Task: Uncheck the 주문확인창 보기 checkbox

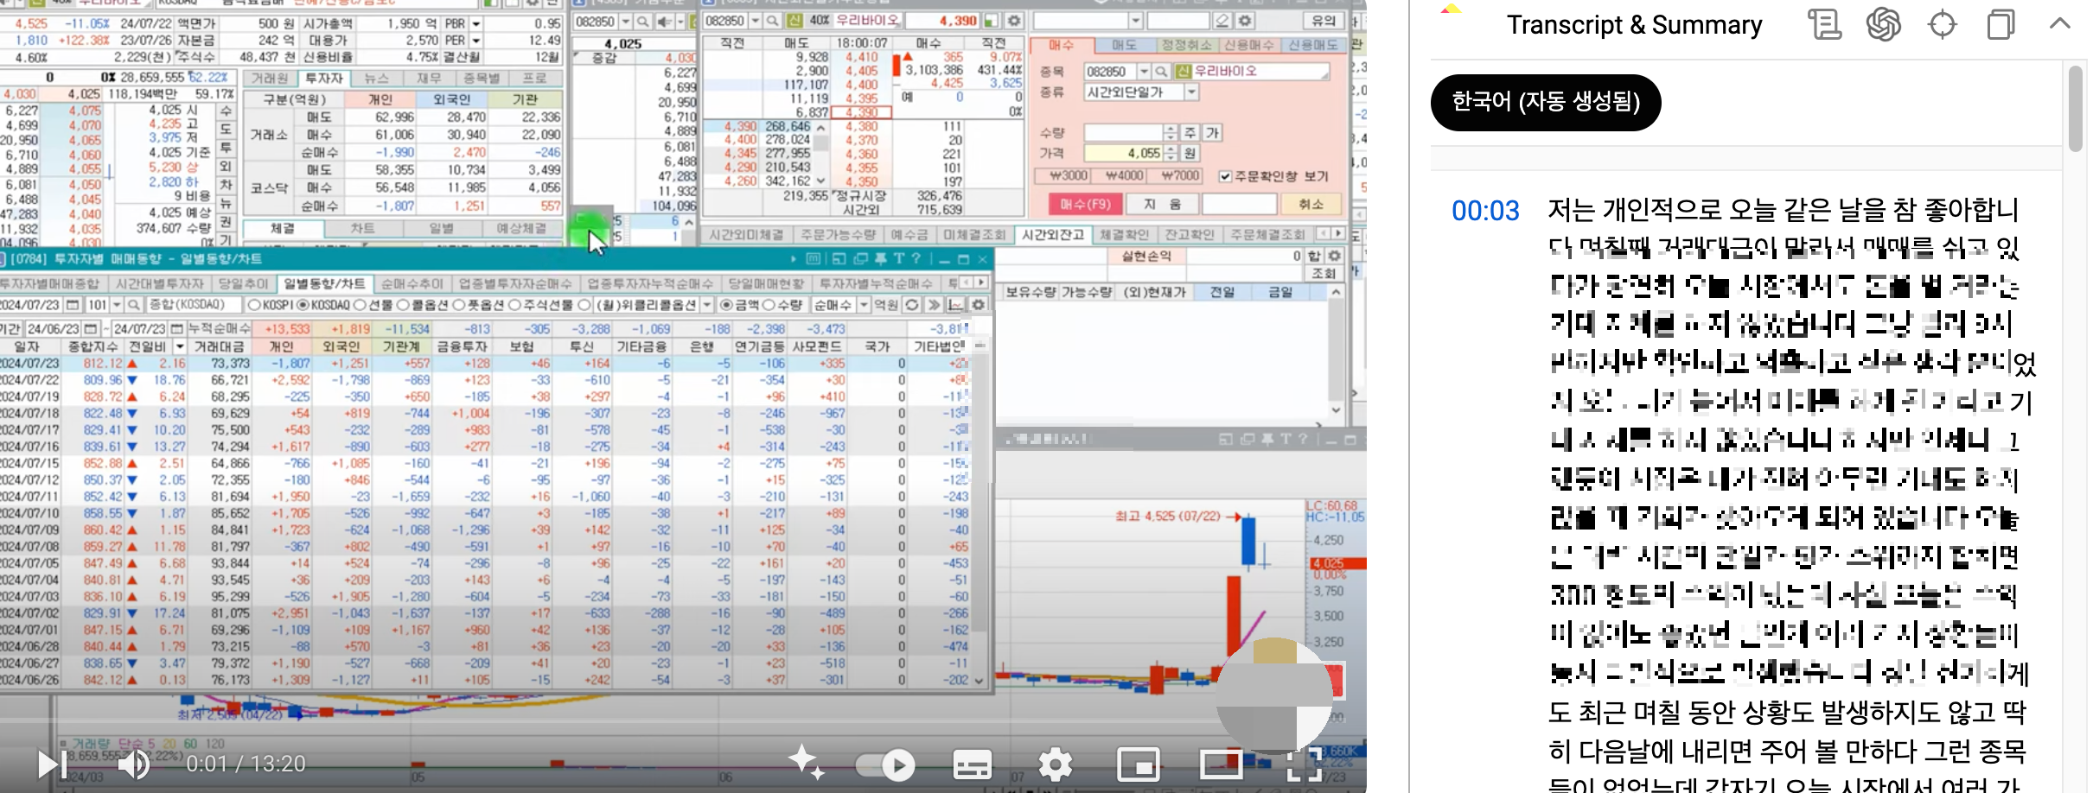Action: pyautogui.click(x=1227, y=175)
